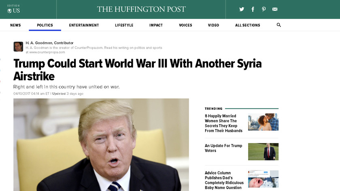Go to the Video section
Viewport: 340px width, 191px height.
click(213, 25)
